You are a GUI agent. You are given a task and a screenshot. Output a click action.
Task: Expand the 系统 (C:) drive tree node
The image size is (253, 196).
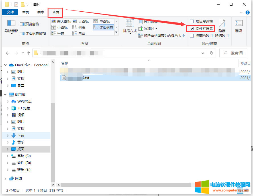click(8, 156)
